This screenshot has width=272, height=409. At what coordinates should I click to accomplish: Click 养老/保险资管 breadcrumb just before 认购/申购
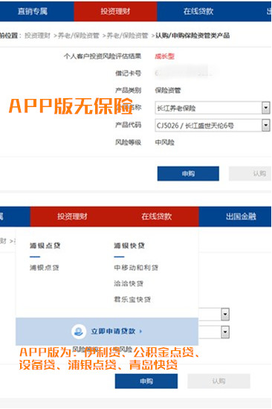coord(127,36)
